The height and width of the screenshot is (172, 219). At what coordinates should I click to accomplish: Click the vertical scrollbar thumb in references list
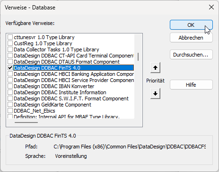point(138,57)
